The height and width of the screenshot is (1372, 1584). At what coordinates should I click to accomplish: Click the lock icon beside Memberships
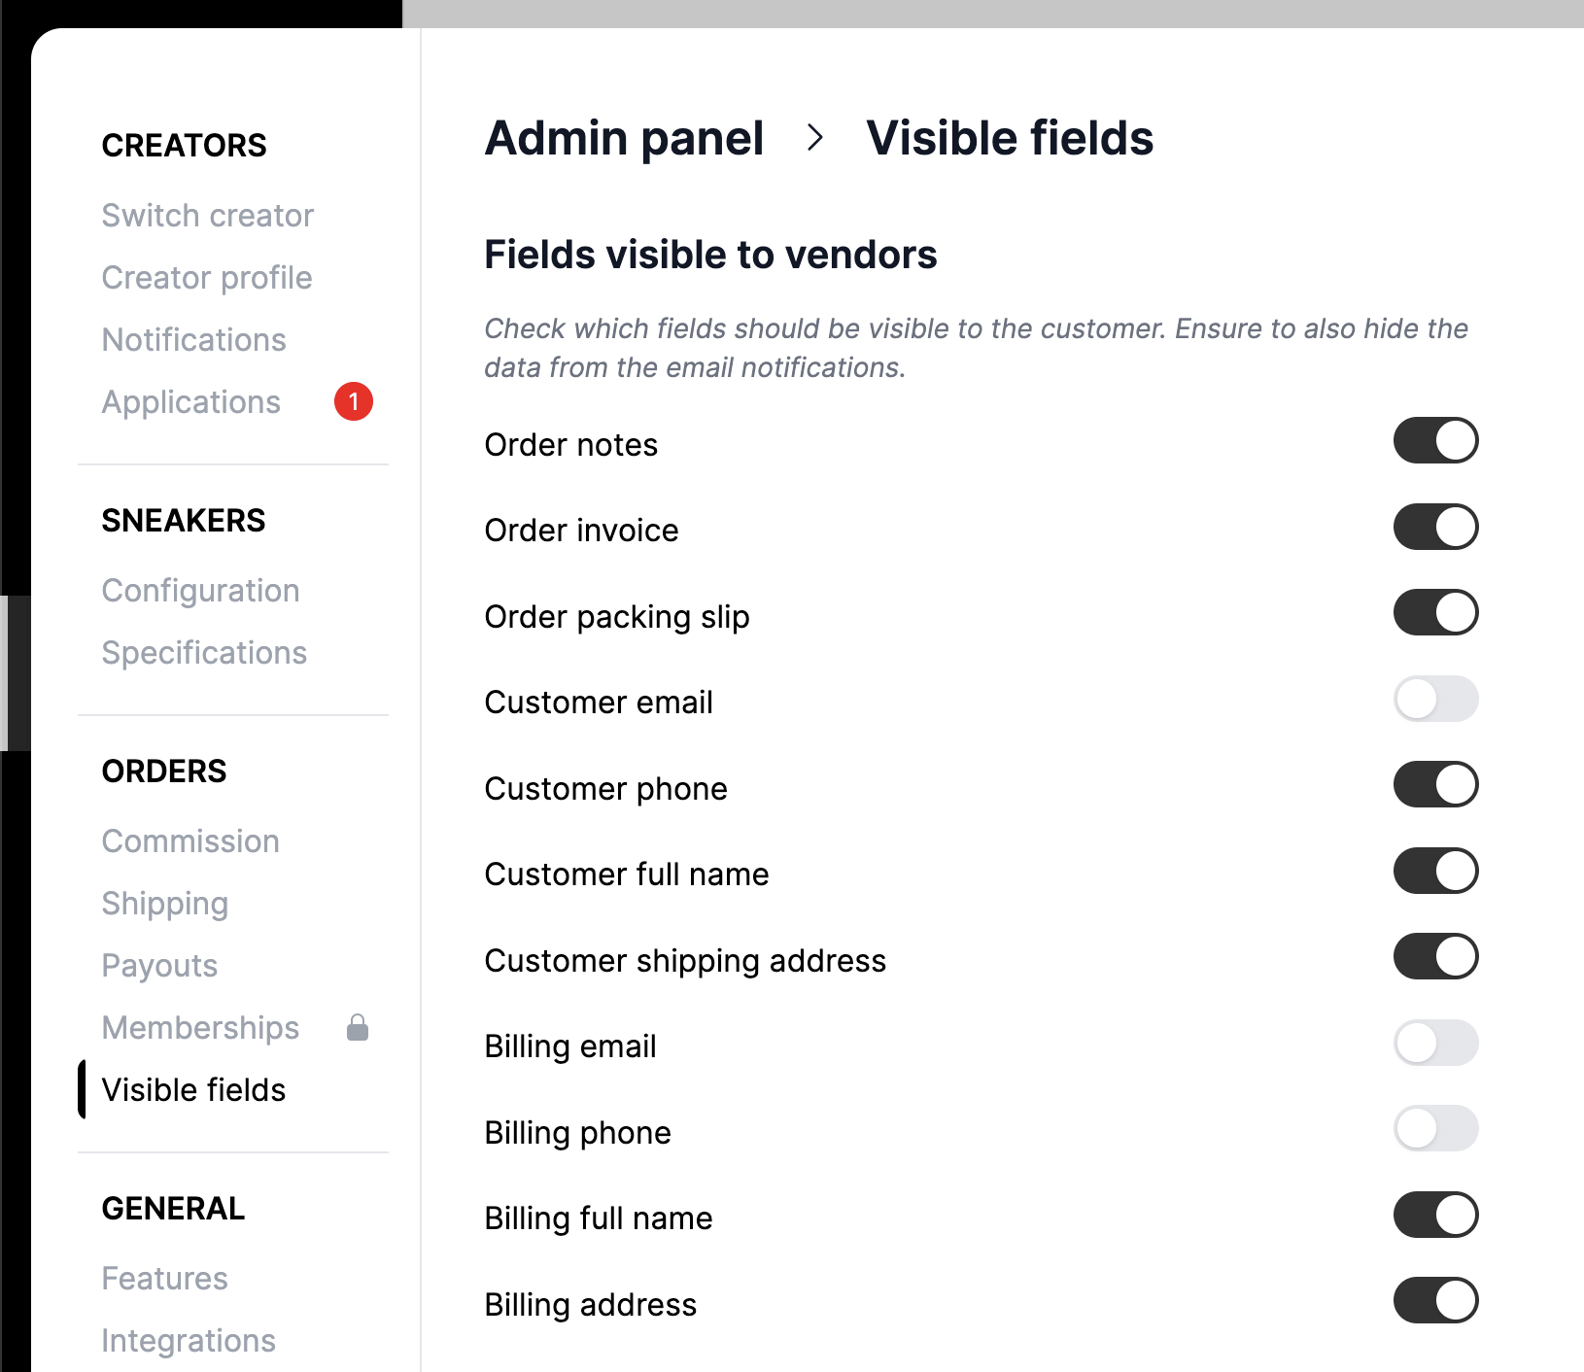[357, 1027]
